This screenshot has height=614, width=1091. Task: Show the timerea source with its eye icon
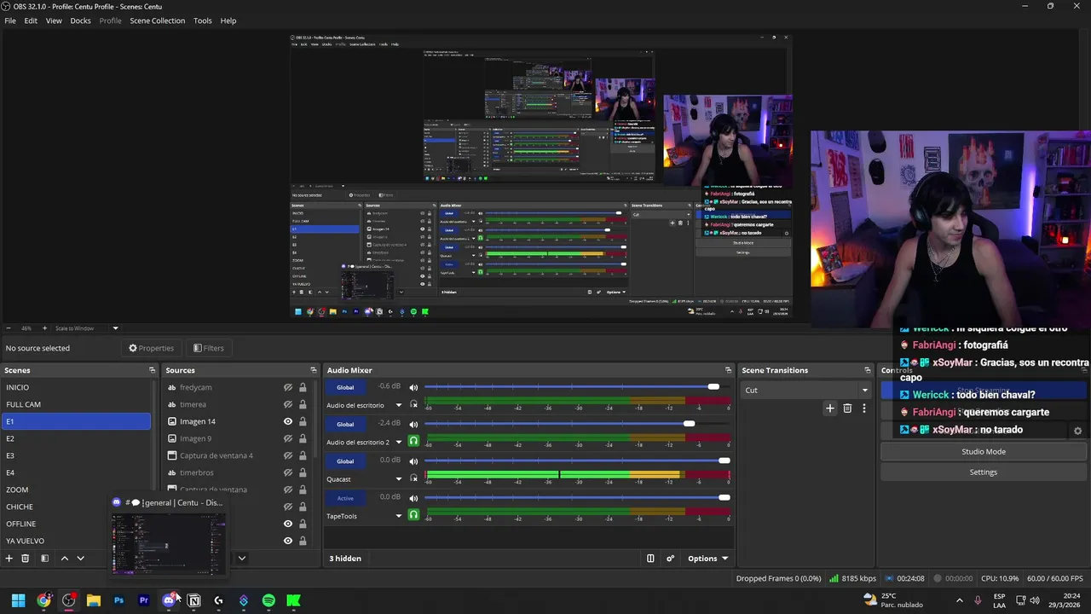click(288, 404)
